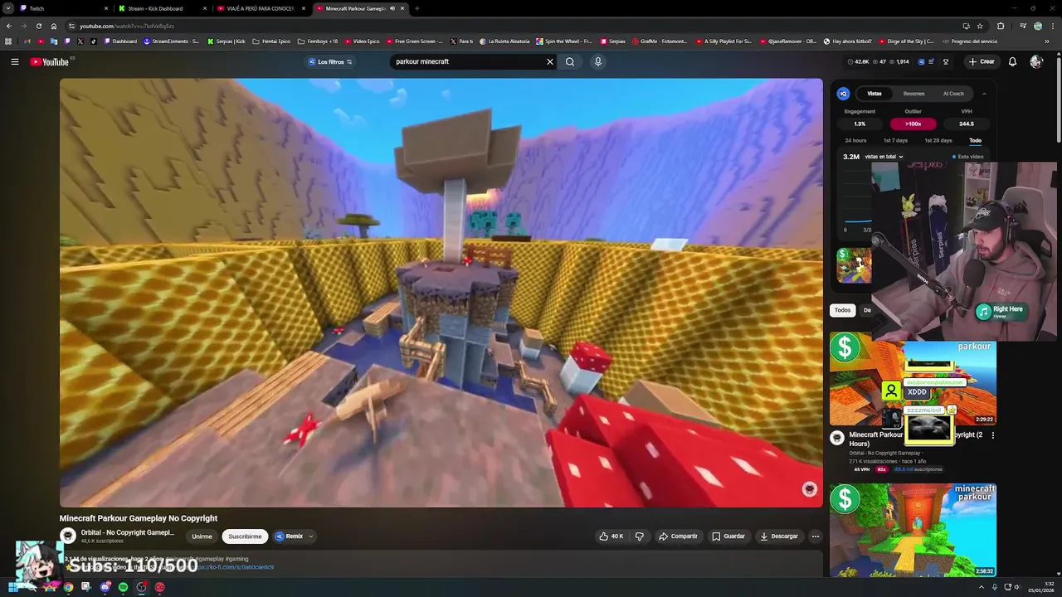Switch to the VIAJÉ A PERÚ browser tab
Screen dimensions: 1062x597
tap(259, 8)
